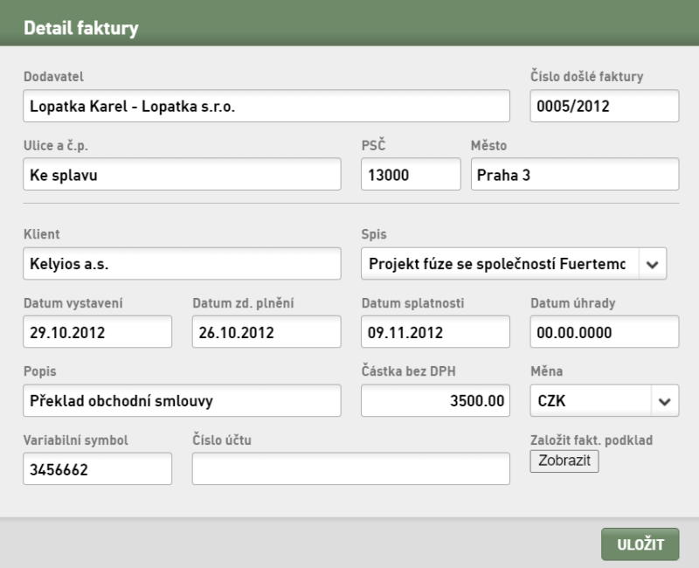The width and height of the screenshot is (699, 568).
Task: Focus the Dodavatel supplier field
Action: 266,106
